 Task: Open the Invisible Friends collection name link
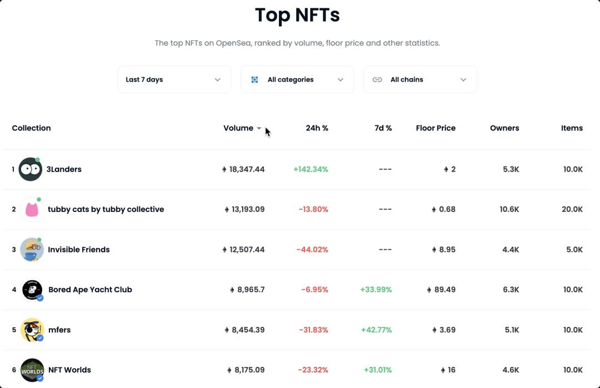pos(79,250)
